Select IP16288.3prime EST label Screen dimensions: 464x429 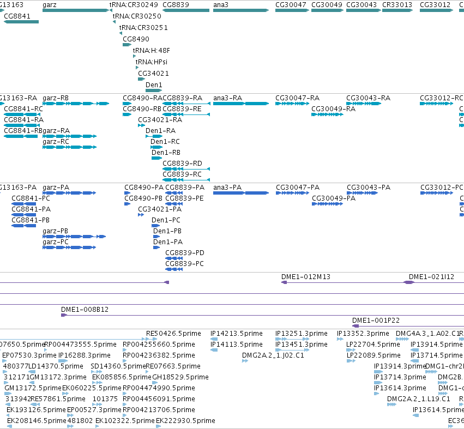pyautogui.click(x=85, y=355)
